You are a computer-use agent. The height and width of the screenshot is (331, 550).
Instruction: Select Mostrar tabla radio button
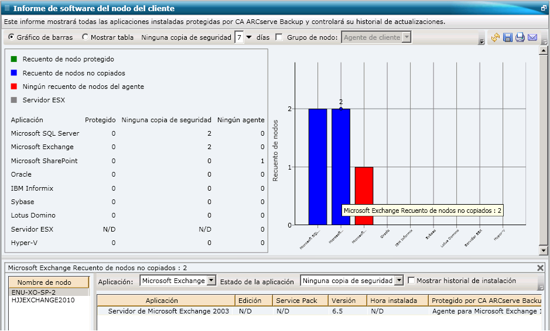pyautogui.click(x=86, y=37)
